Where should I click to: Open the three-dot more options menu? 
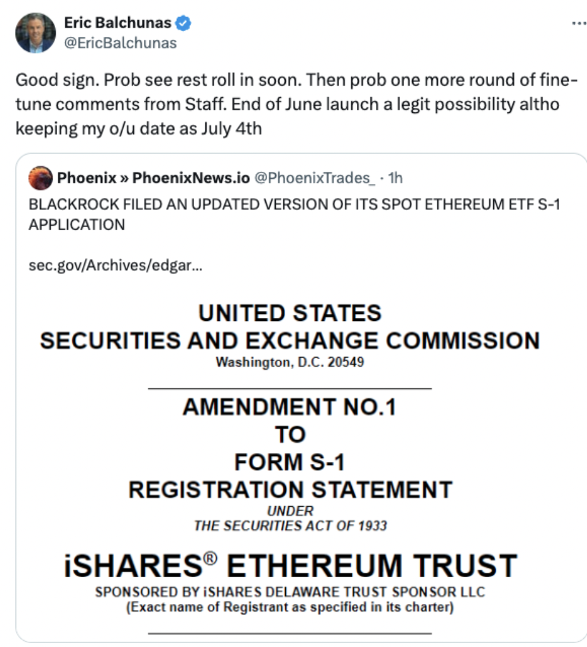click(x=579, y=23)
